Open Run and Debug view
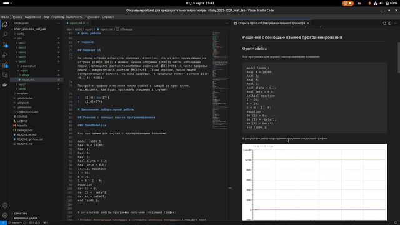This screenshot has height=225, width=400. 5,54
